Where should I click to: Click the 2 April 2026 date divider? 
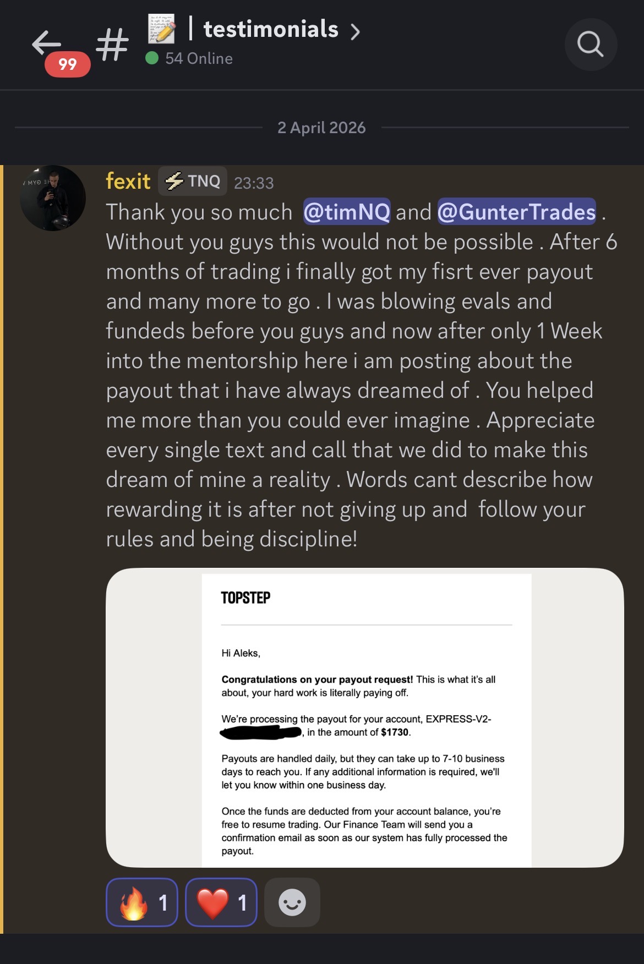coord(321,128)
